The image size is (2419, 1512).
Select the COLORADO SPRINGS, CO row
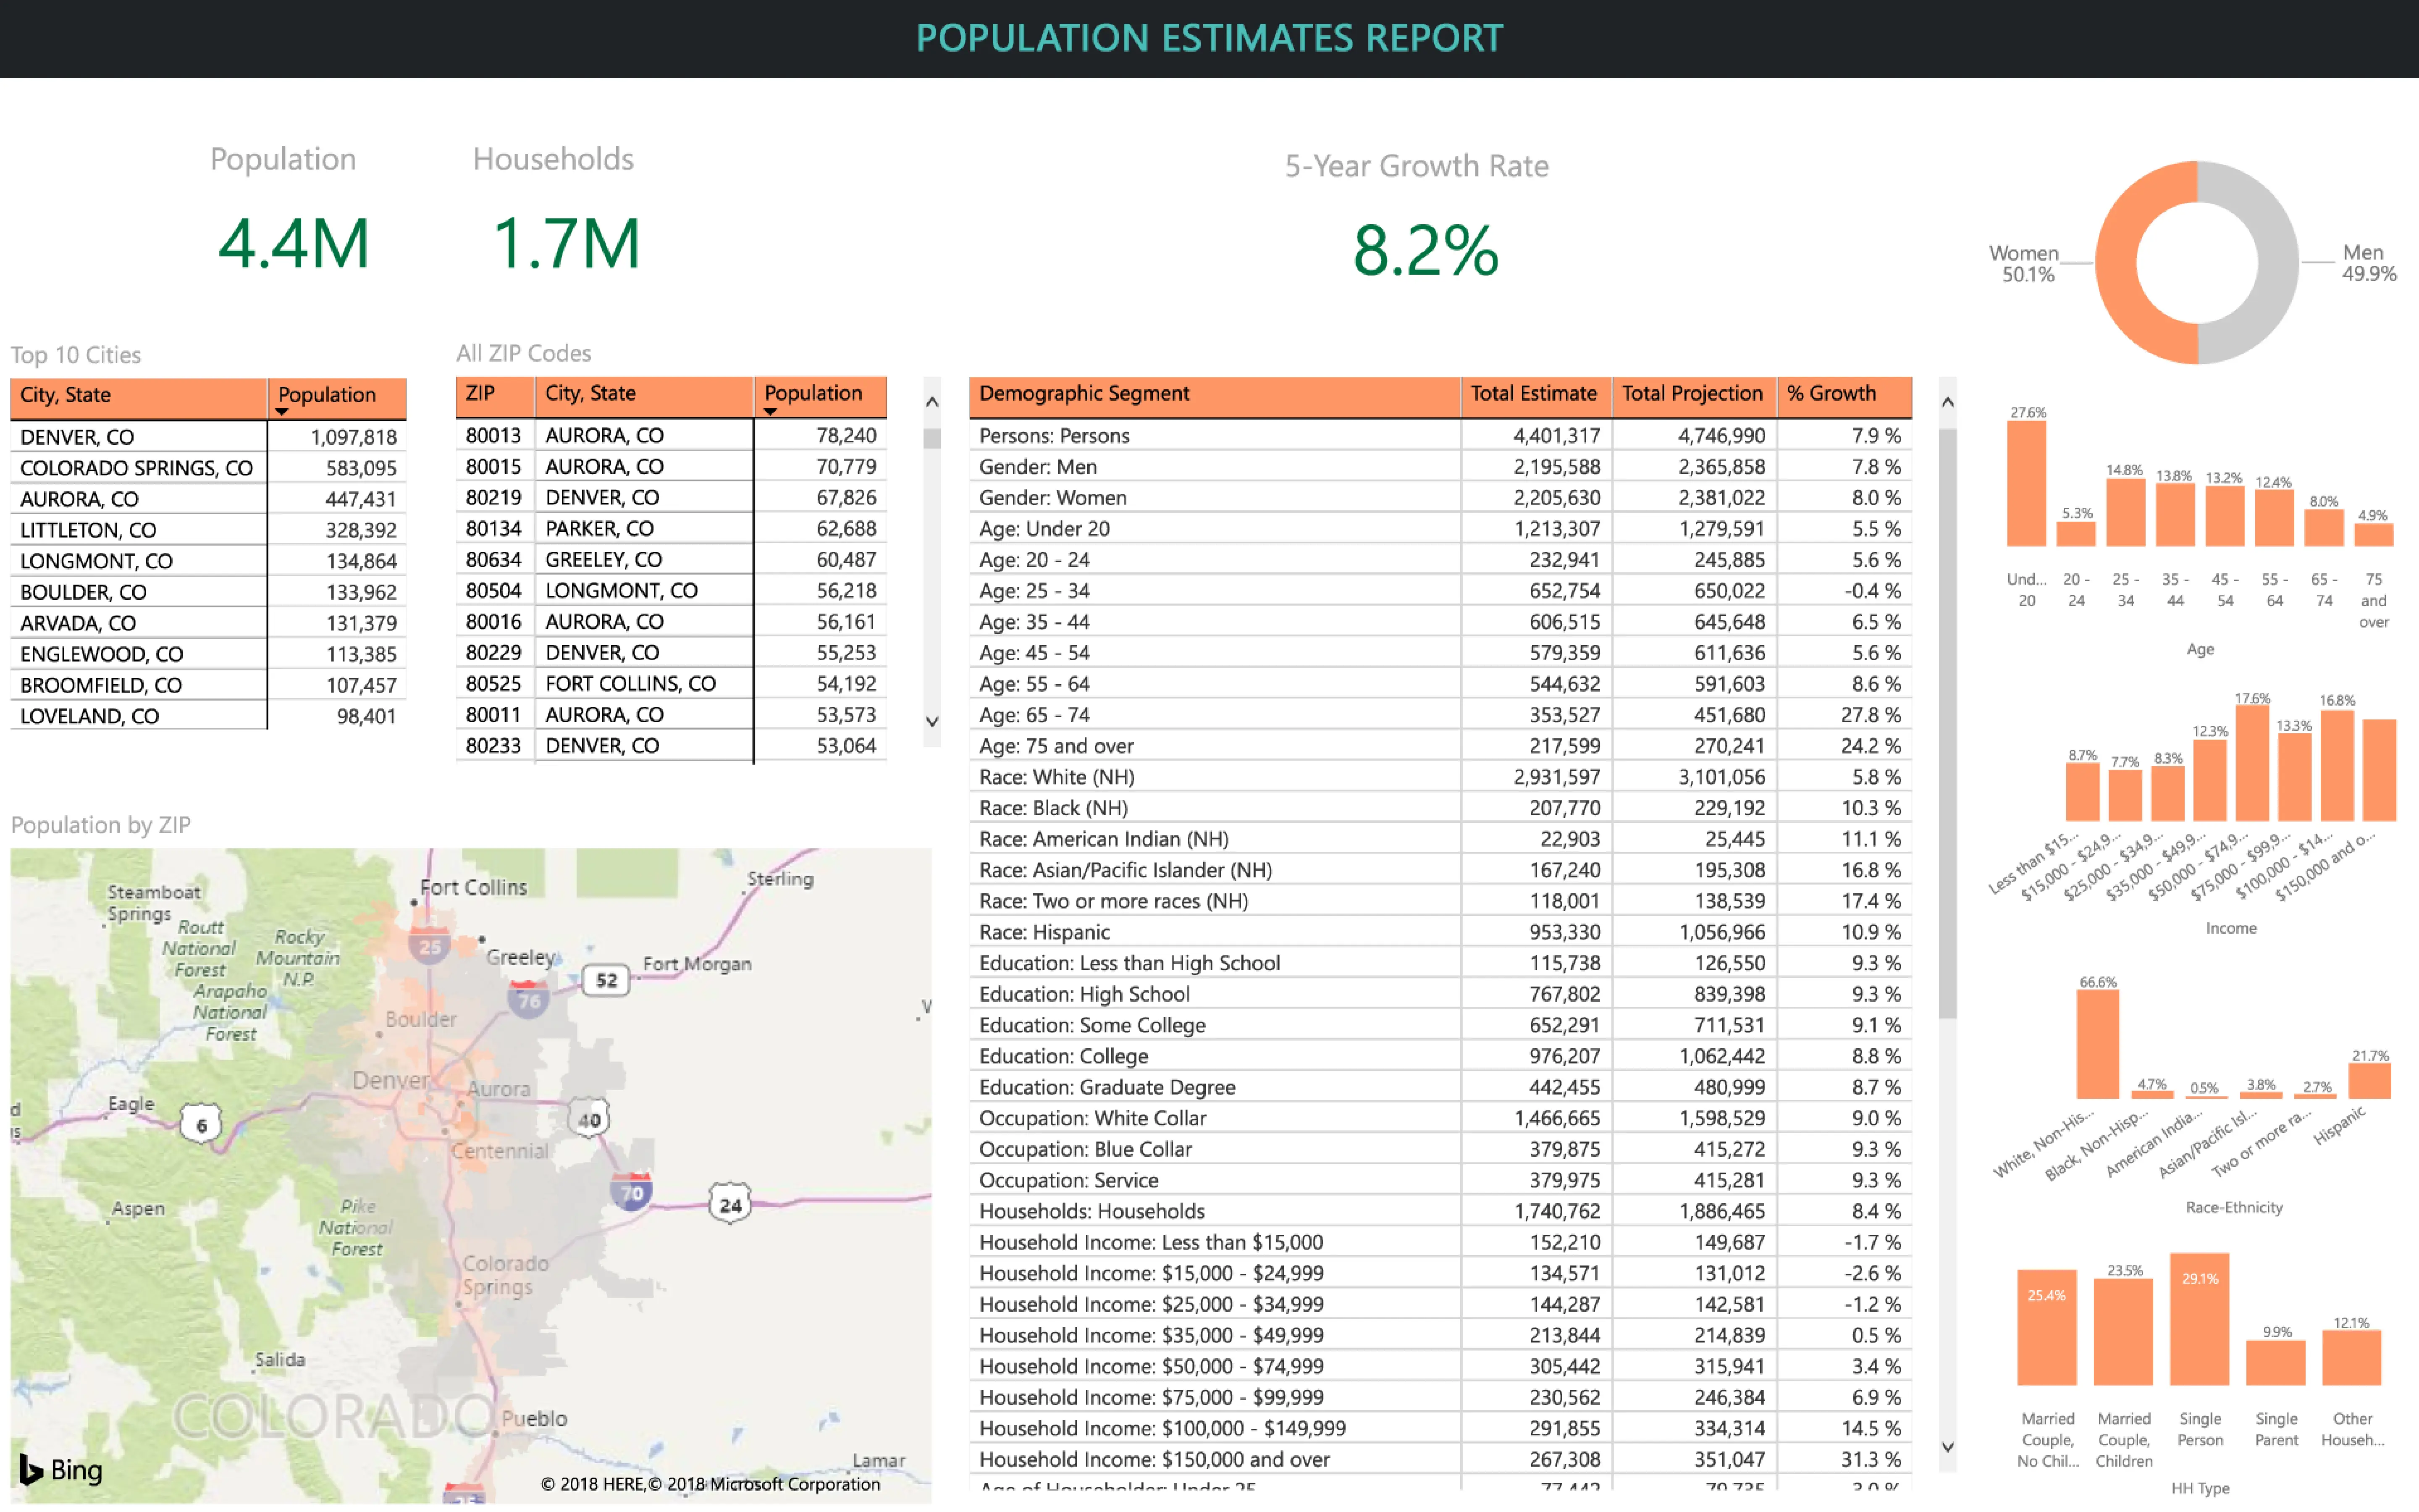click(x=208, y=468)
